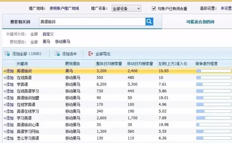This screenshot has height=143, width=232.
Task: Click the 10.93 entry price value
Action: (x=164, y=71)
